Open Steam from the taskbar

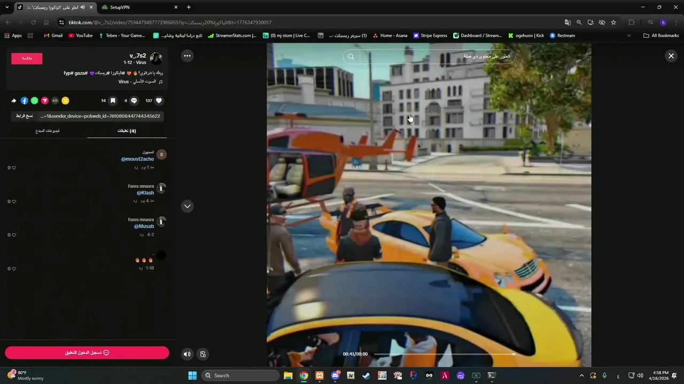pyautogui.click(x=366, y=375)
